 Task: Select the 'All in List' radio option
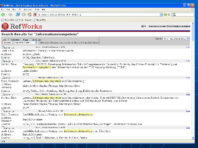pos(31,39)
